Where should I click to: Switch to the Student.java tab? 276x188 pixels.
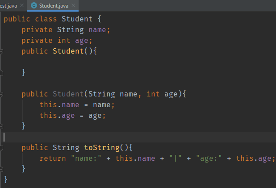click(53, 6)
